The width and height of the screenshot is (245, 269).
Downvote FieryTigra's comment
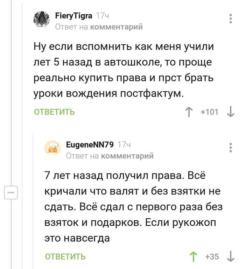point(231,112)
